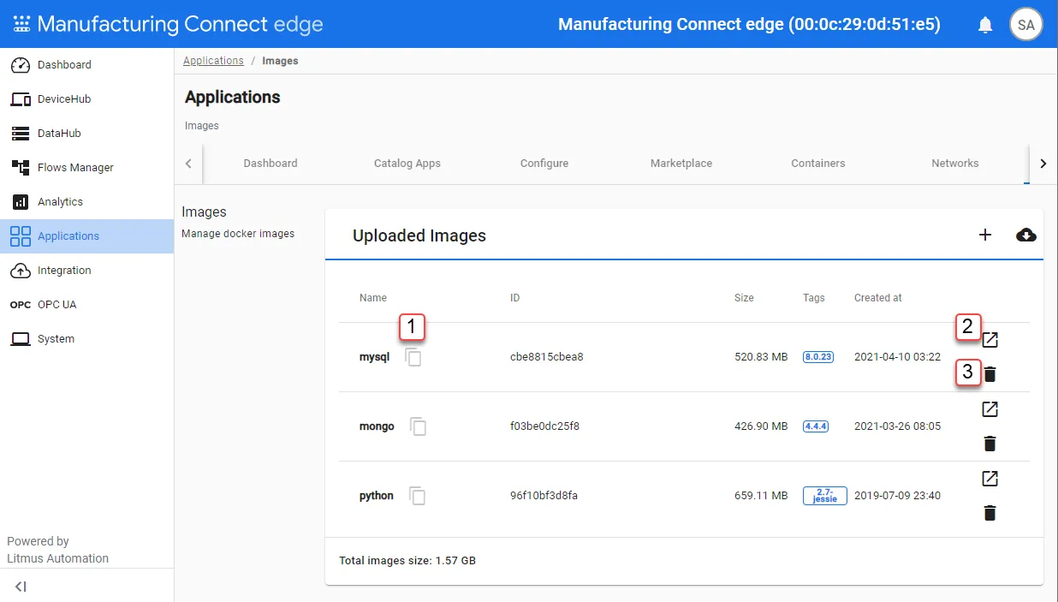Click the Images breadcrumb text

coord(280,61)
